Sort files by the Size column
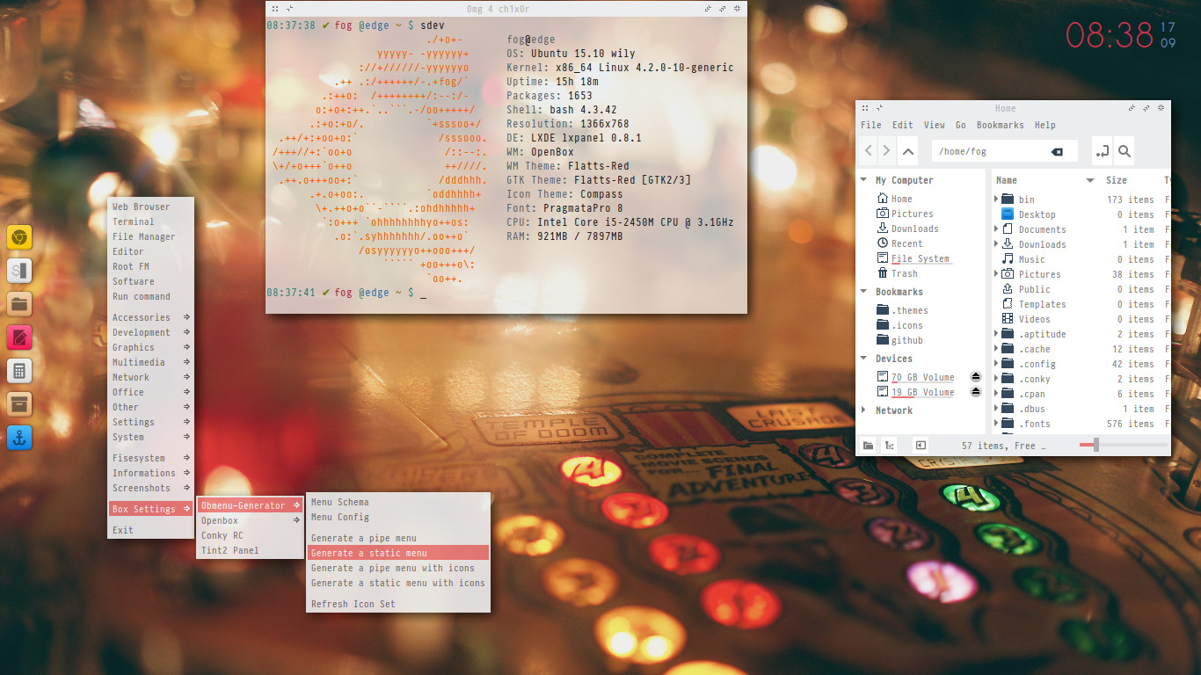Image resolution: width=1201 pixels, height=675 pixels. 1116,180
